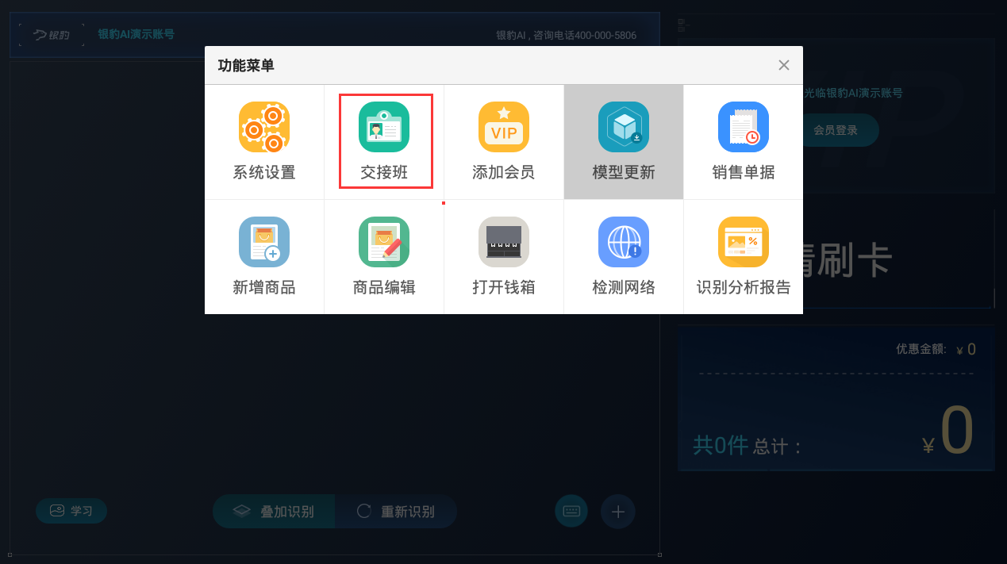Viewport: 1007px width, 564px height.
Task: Select the 交接班 shift handover icon
Action: pyautogui.click(x=384, y=127)
